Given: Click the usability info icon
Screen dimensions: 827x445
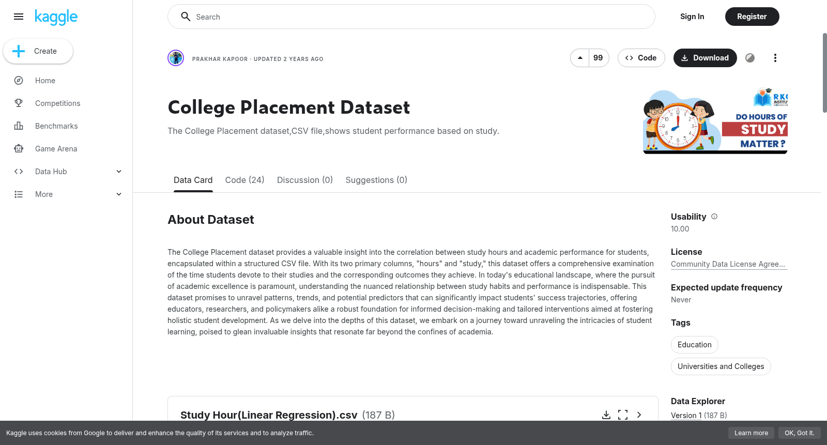Looking at the screenshot, I should tap(714, 217).
